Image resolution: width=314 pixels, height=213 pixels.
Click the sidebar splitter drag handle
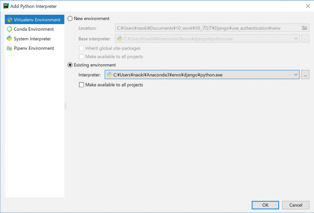65,106
